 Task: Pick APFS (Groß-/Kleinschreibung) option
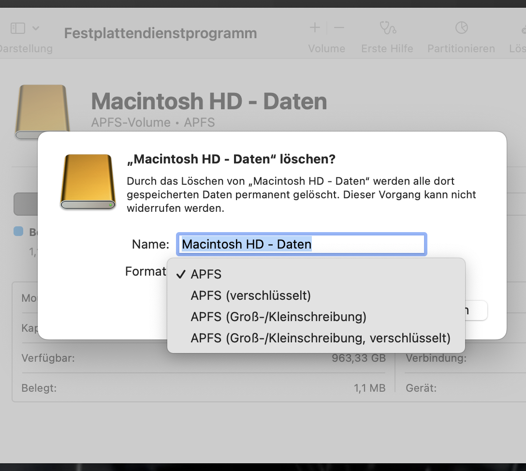(316, 317)
